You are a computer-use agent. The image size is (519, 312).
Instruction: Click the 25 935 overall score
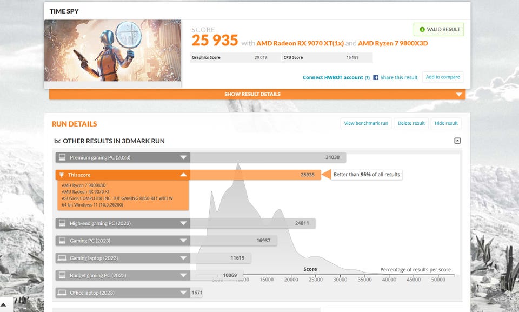215,41
